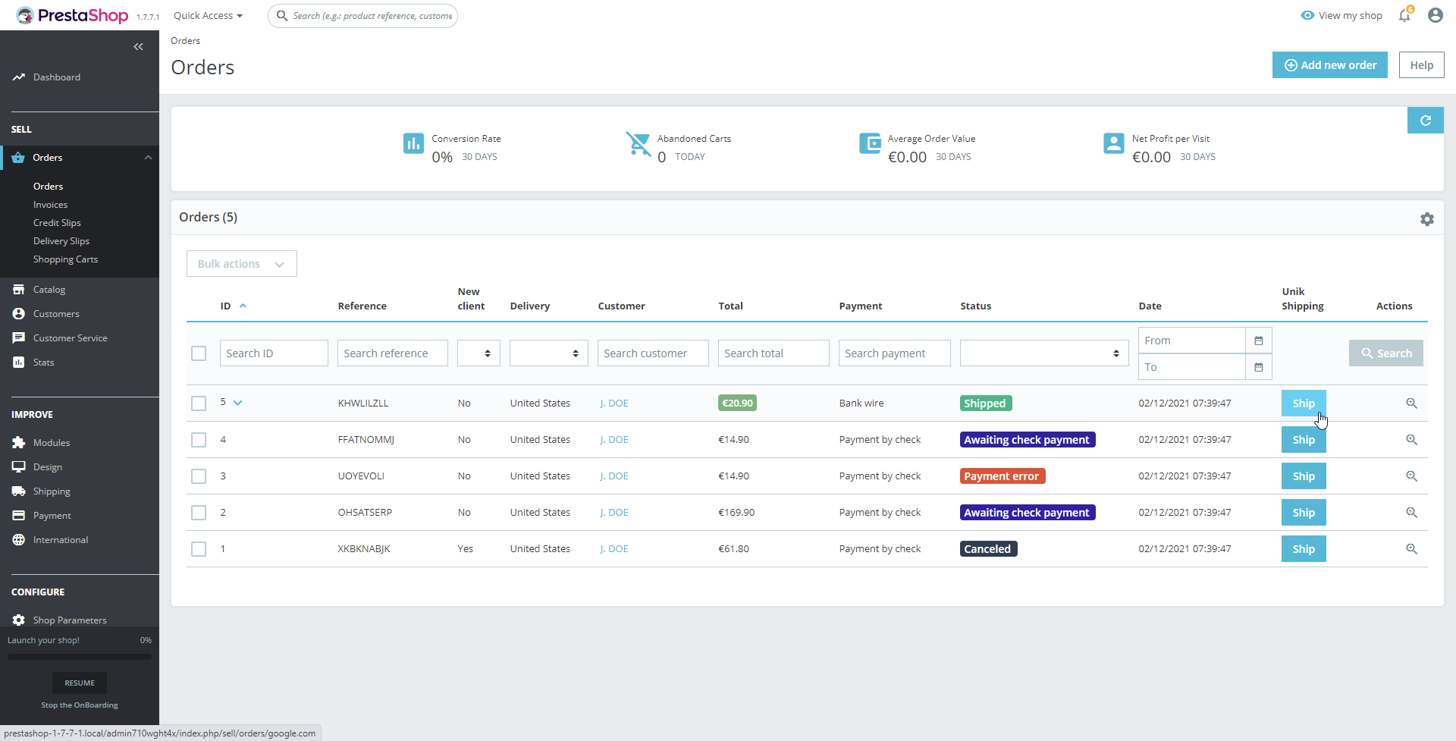Select all orders header checkbox

point(199,353)
